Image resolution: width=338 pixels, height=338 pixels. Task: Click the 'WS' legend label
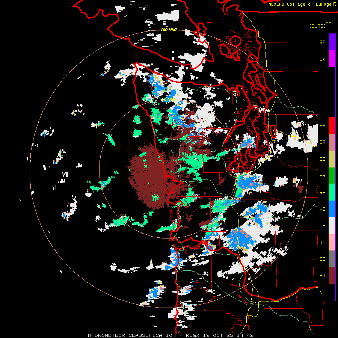[322, 209]
